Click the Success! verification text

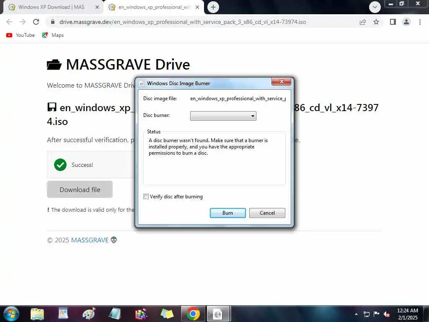tap(83, 165)
